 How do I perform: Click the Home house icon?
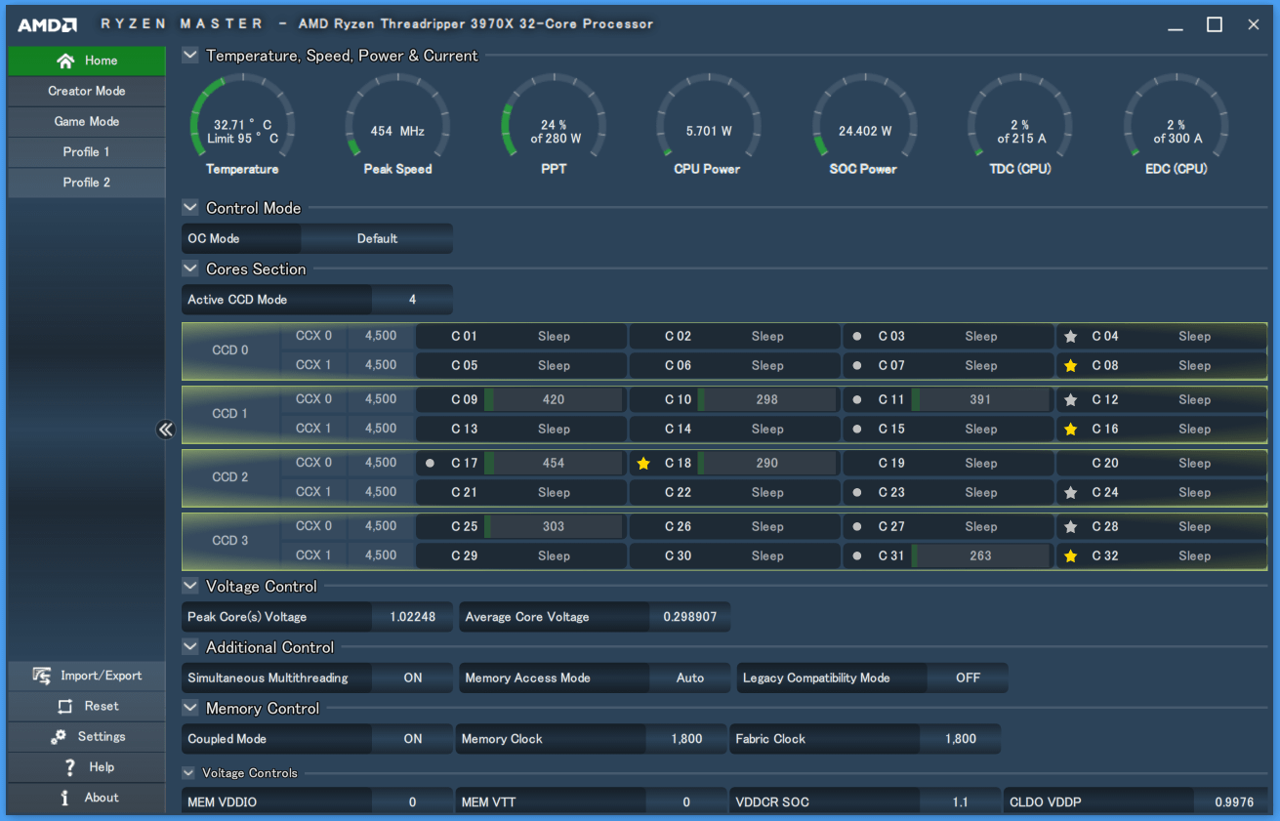[x=65, y=61]
